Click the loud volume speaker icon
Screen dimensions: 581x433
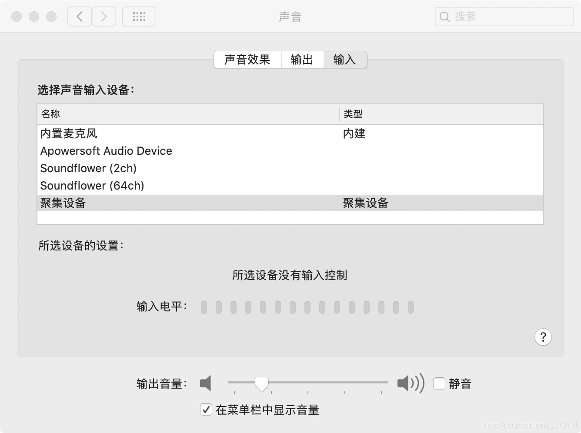click(411, 383)
